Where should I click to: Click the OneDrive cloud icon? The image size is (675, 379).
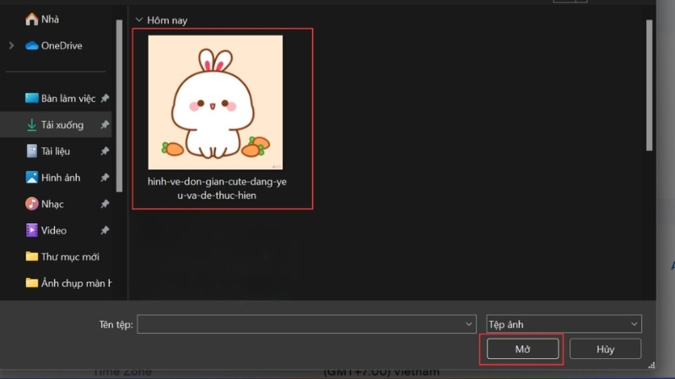[32, 45]
